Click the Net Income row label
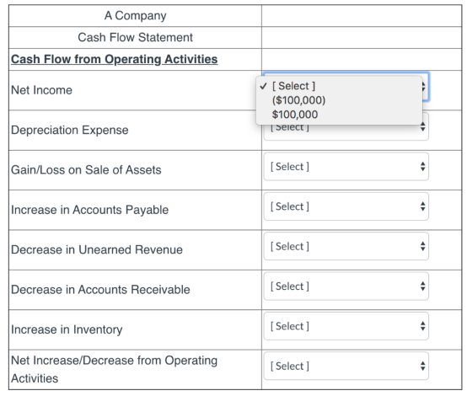 [x=41, y=90]
